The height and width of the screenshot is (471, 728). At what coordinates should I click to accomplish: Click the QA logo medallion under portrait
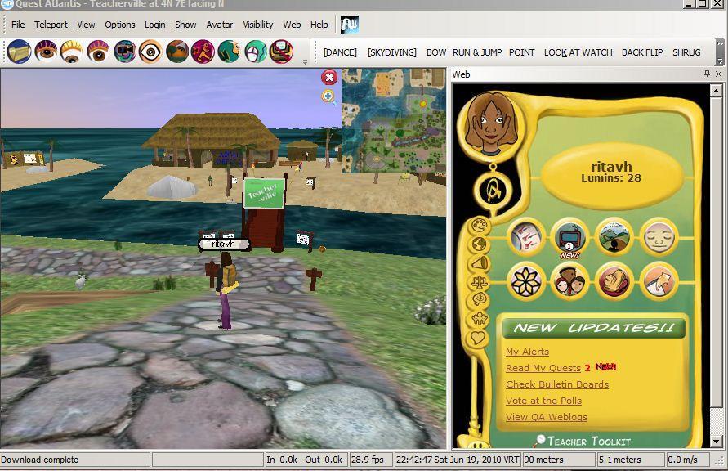(493, 191)
